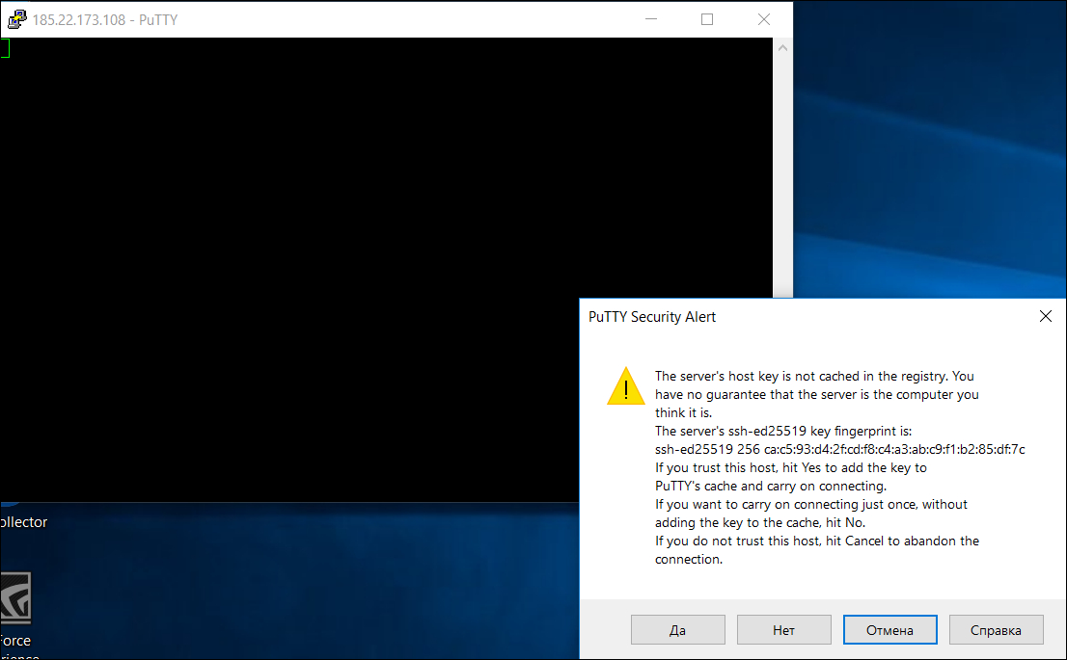Minimize the PuTTY window
This screenshot has width=1067, height=660.
(x=650, y=18)
